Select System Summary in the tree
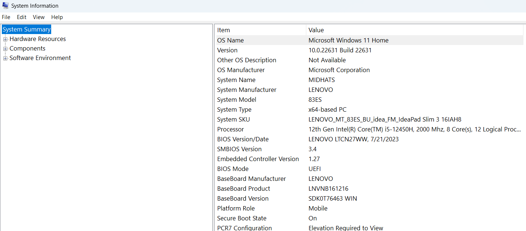The image size is (526, 231). click(26, 29)
